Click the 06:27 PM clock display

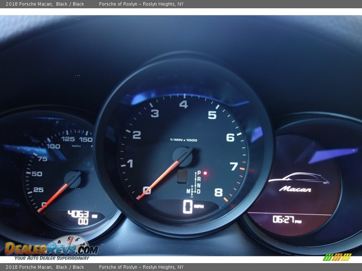pyautogui.click(x=287, y=219)
